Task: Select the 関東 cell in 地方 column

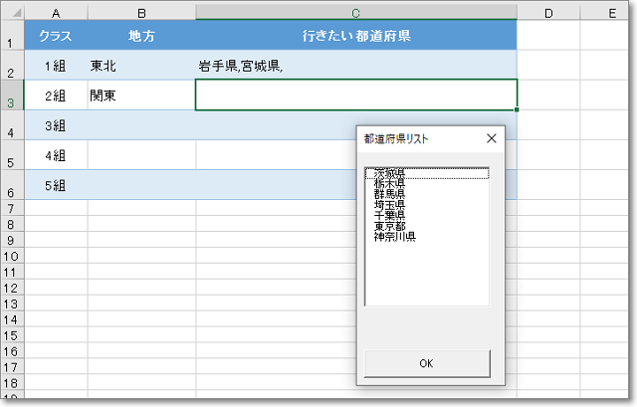Action: coord(141,96)
